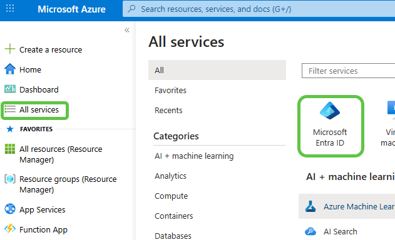This screenshot has width=395, height=240.
Task: Click the AI Search cloud icon
Action: (310, 231)
